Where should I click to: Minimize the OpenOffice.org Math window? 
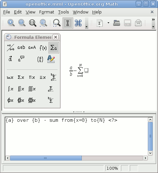[139, 4]
